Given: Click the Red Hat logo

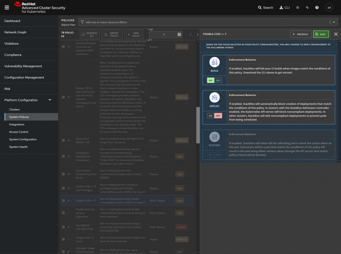Looking at the screenshot, I should pyautogui.click(x=40, y=8).
